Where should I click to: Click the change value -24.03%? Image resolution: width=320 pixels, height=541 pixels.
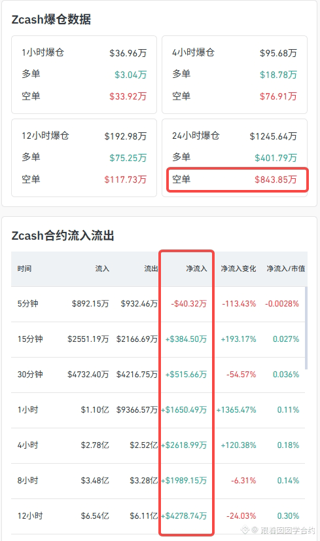point(241,516)
